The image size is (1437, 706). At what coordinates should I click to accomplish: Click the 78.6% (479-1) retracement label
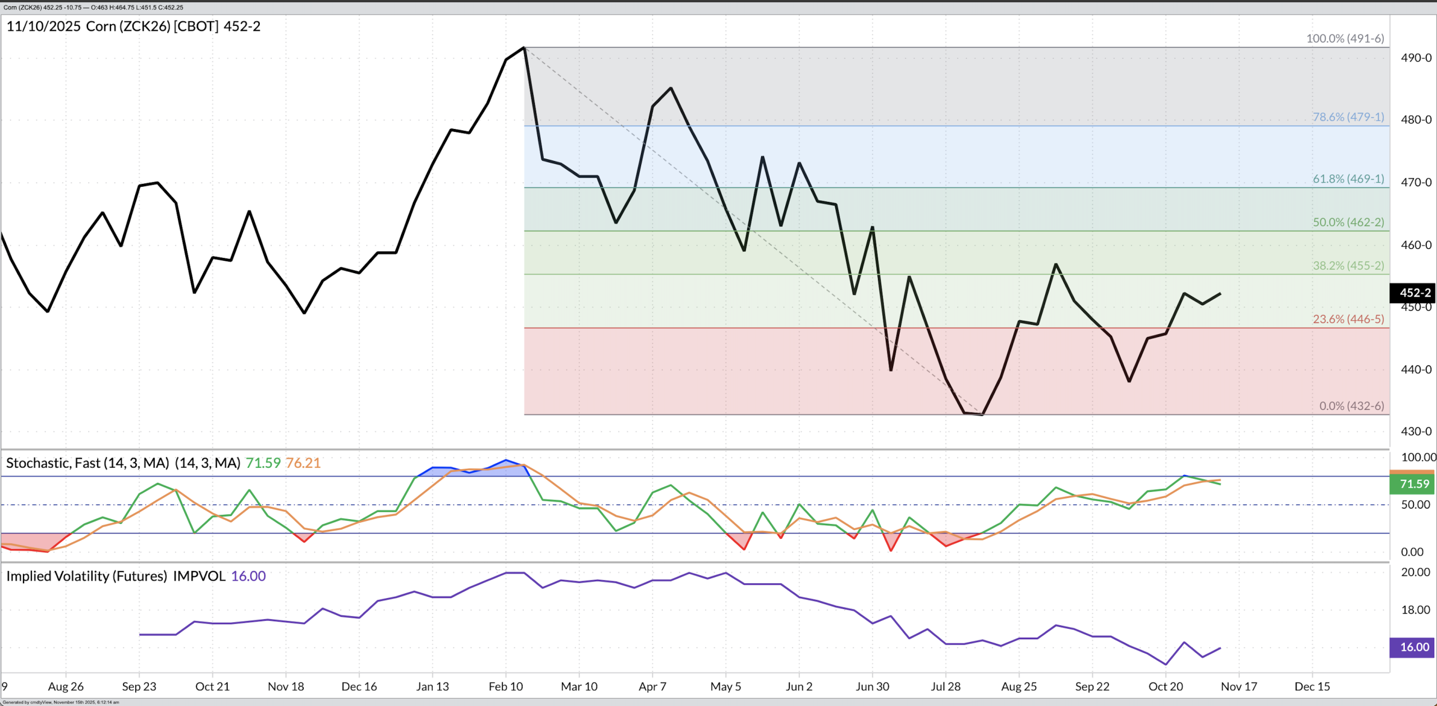pyautogui.click(x=1348, y=117)
